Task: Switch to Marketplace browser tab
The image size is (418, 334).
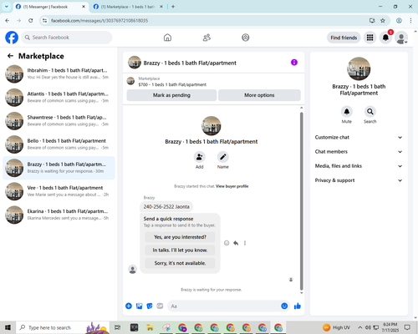Action: pos(127,7)
